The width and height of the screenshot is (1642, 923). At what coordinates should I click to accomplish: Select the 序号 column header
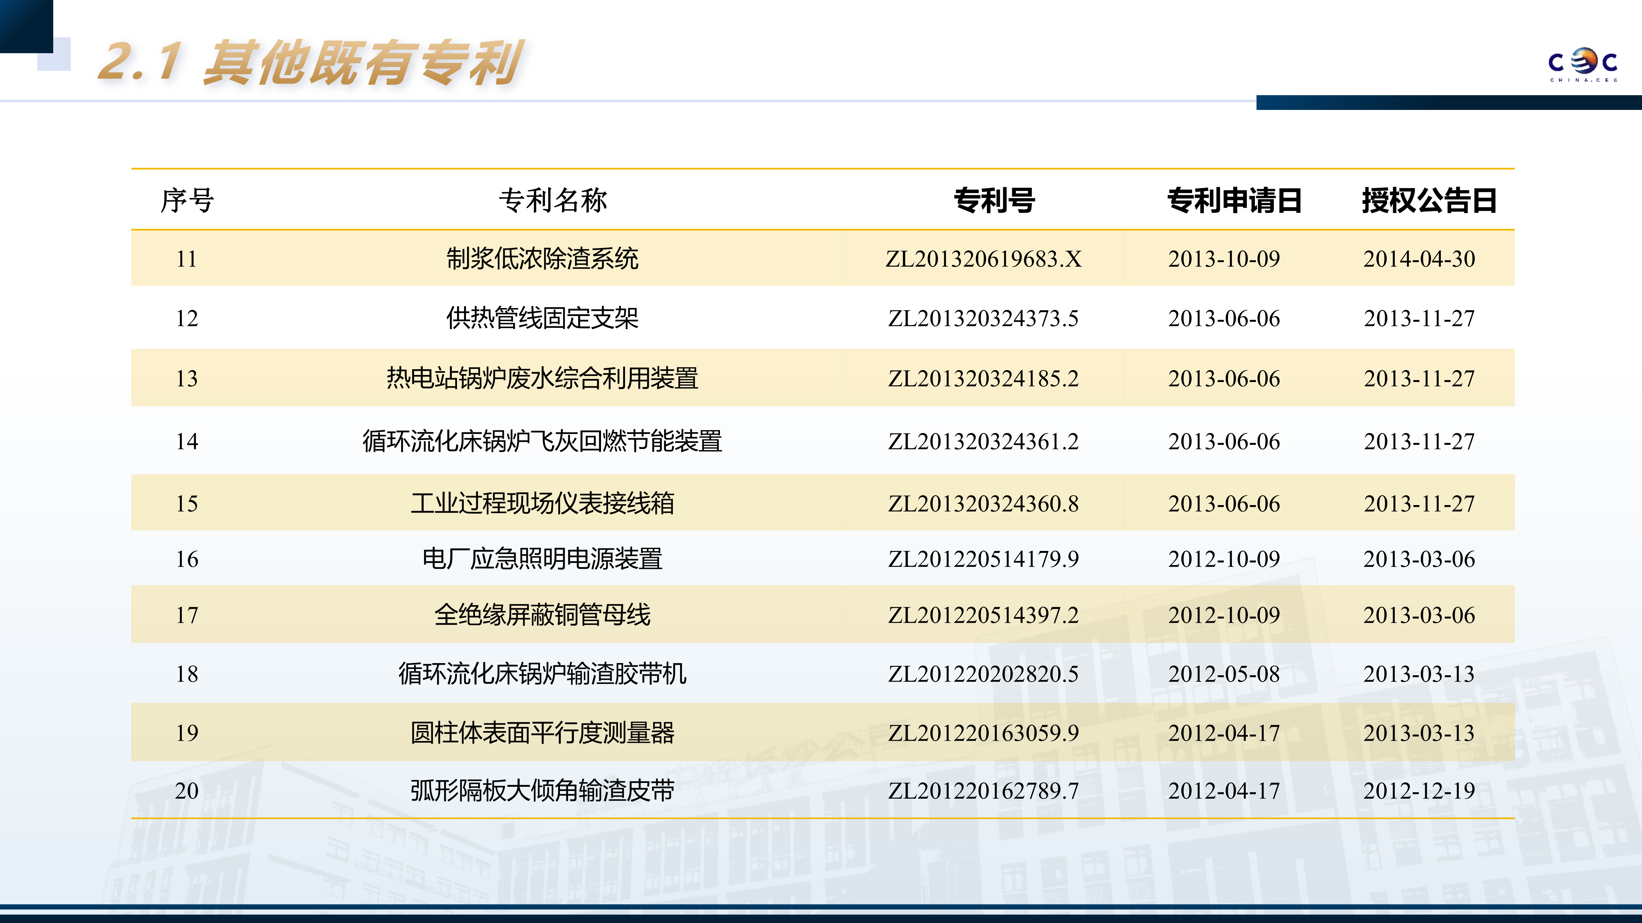click(187, 201)
